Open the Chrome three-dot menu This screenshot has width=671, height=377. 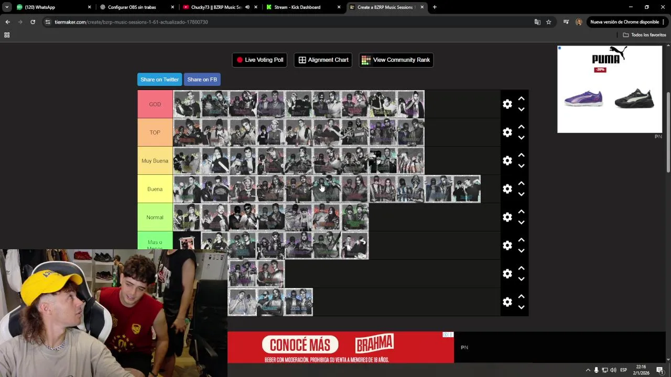[x=664, y=22]
